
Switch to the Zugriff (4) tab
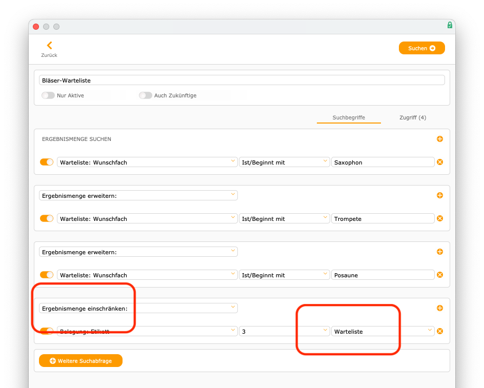[413, 117]
